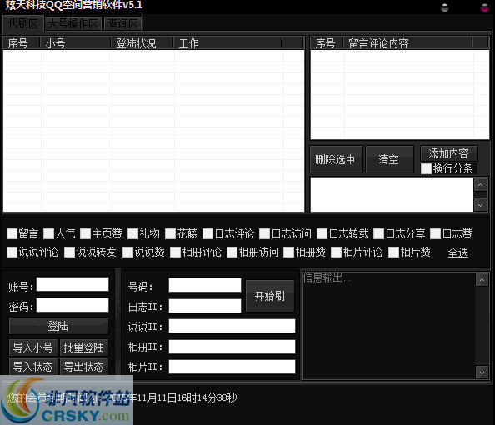
Task: Check the 礼物 option
Action: click(132, 233)
